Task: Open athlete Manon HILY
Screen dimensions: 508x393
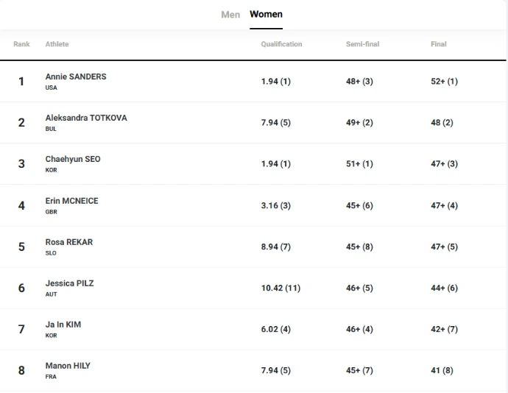Action: pos(68,366)
